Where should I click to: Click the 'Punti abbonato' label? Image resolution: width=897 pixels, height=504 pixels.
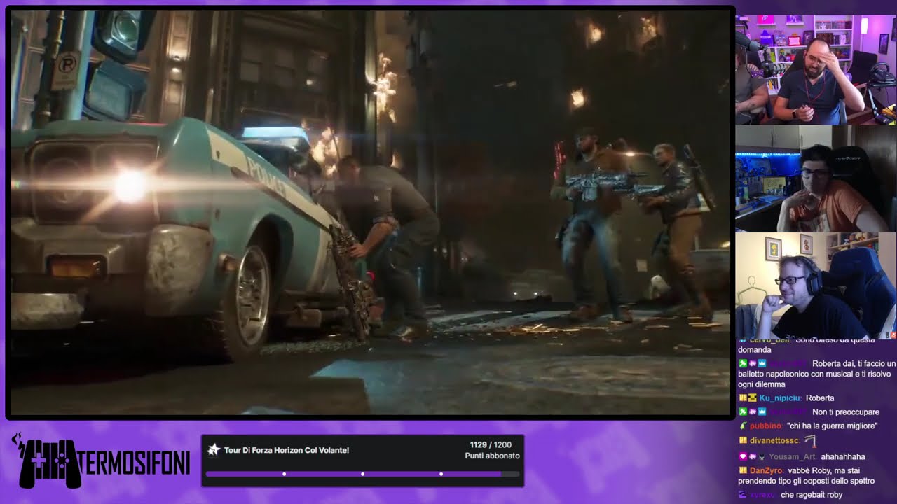(492, 456)
